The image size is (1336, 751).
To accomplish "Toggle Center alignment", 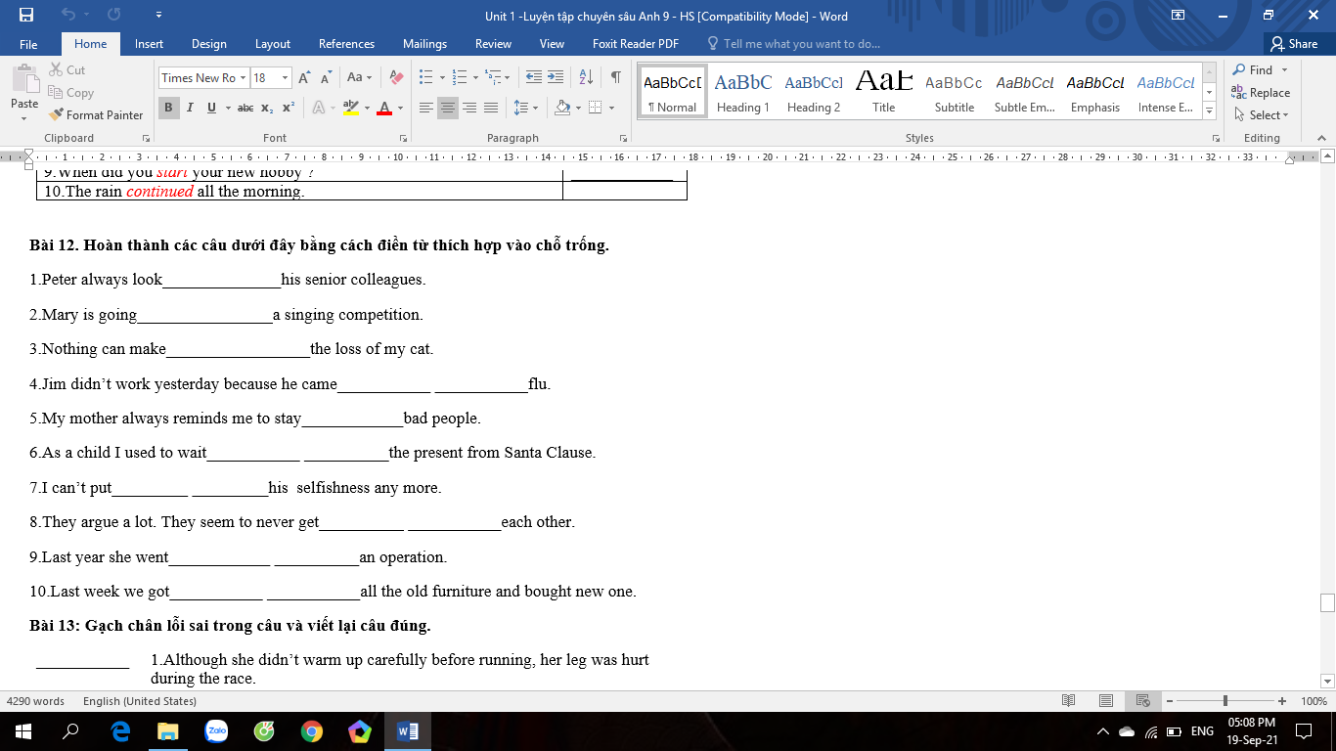I will (448, 108).
